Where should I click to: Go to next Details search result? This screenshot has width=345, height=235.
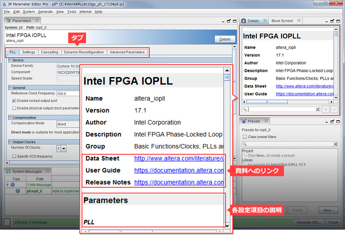(x=334, y=109)
